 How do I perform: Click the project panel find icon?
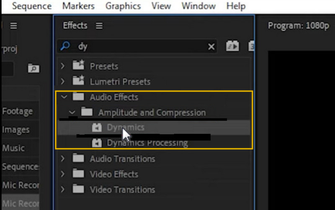(x=33, y=67)
